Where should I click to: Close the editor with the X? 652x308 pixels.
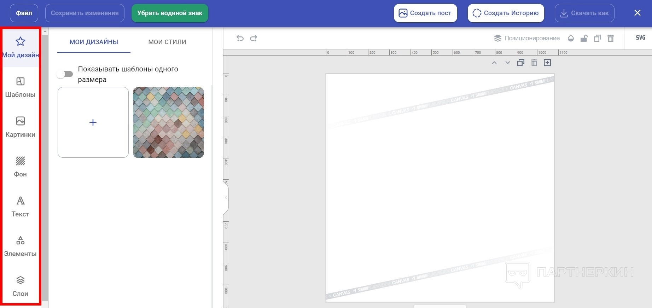(x=638, y=13)
